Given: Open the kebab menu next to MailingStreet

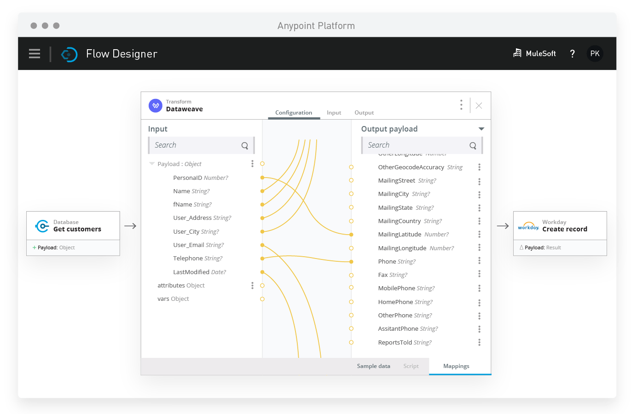Looking at the screenshot, I should pos(479,181).
